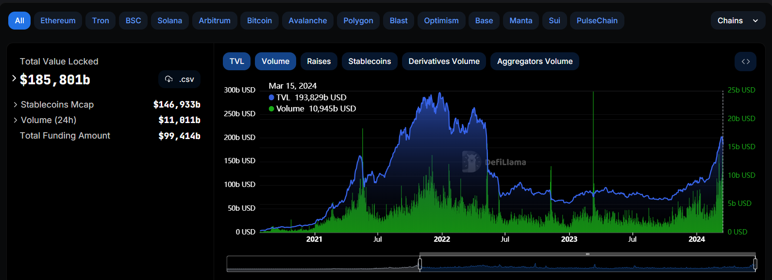Select the Ethereum chain tab

(x=58, y=21)
